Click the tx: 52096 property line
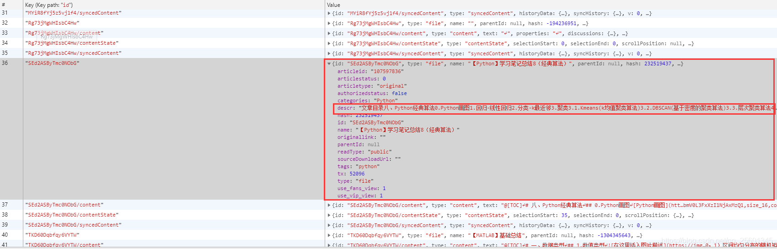 (351, 174)
